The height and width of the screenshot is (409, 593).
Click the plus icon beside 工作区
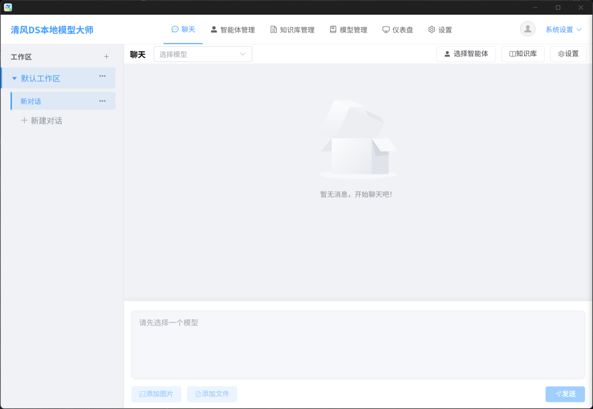[x=106, y=57]
